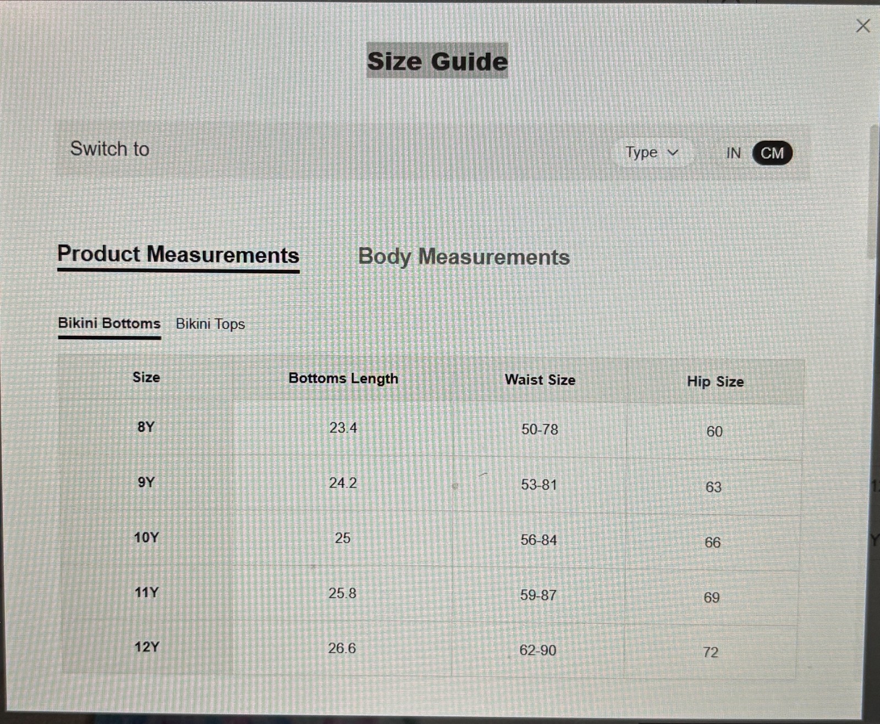
Task: Select the Bikini Bottoms sub-tab
Action: coord(109,324)
